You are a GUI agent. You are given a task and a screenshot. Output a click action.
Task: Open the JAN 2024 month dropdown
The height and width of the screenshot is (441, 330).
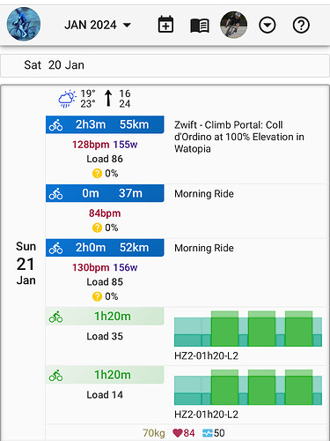click(98, 25)
